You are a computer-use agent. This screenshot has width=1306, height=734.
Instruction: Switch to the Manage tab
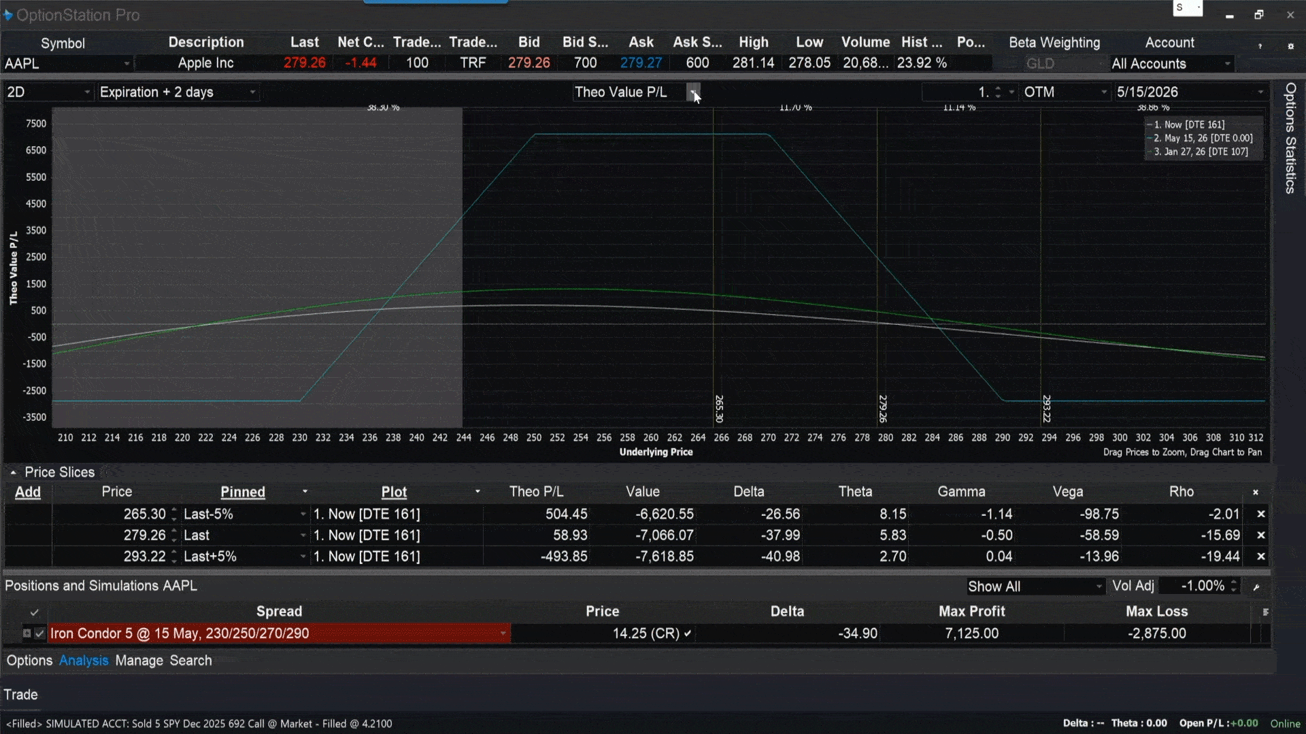(x=139, y=661)
